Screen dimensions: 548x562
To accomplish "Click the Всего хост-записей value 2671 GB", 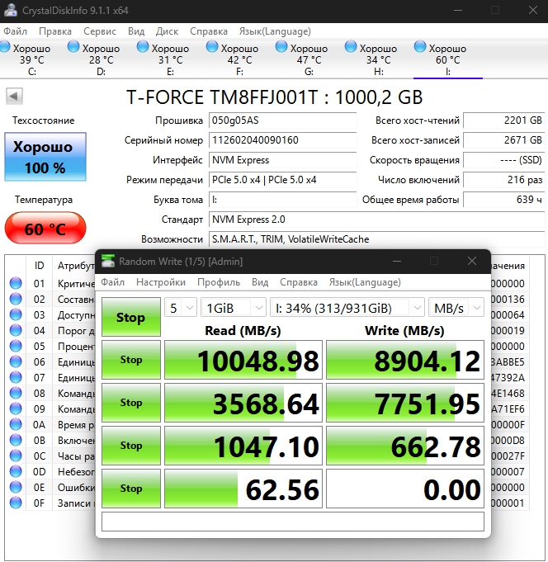I will click(504, 140).
